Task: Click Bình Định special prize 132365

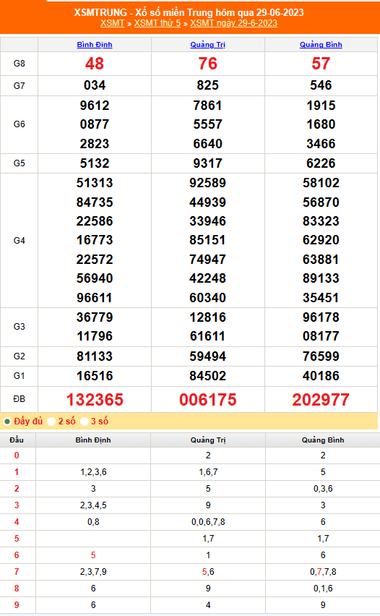Action: tap(95, 400)
